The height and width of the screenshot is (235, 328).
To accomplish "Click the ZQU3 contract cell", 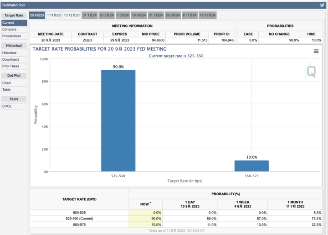I will pos(87,40).
